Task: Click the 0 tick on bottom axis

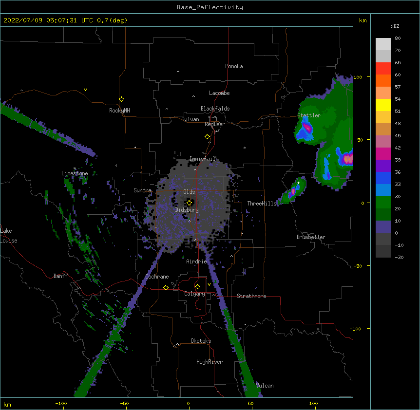Action: pyautogui.click(x=188, y=403)
